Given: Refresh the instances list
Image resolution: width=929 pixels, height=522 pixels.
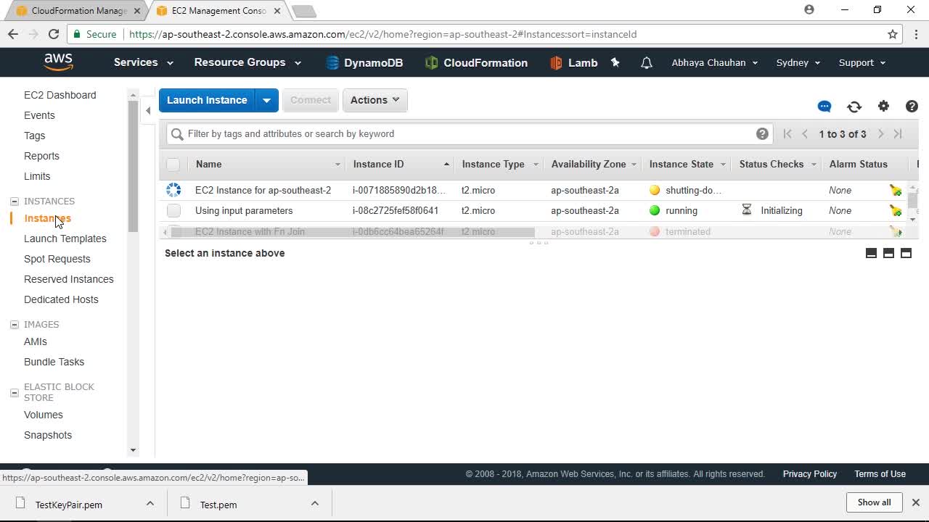Looking at the screenshot, I should [854, 107].
